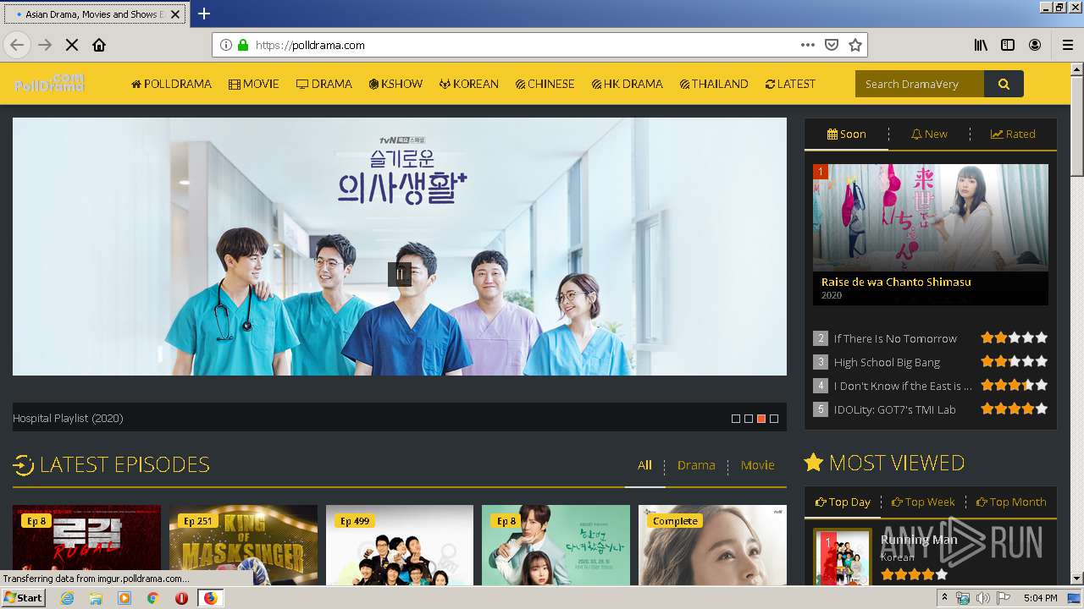Select first slideshow indicator square

(x=736, y=419)
